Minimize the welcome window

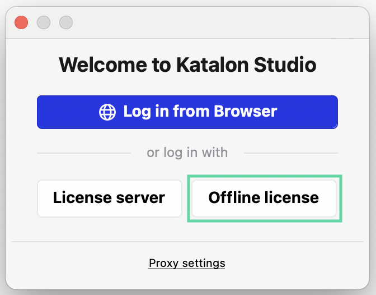click(44, 22)
